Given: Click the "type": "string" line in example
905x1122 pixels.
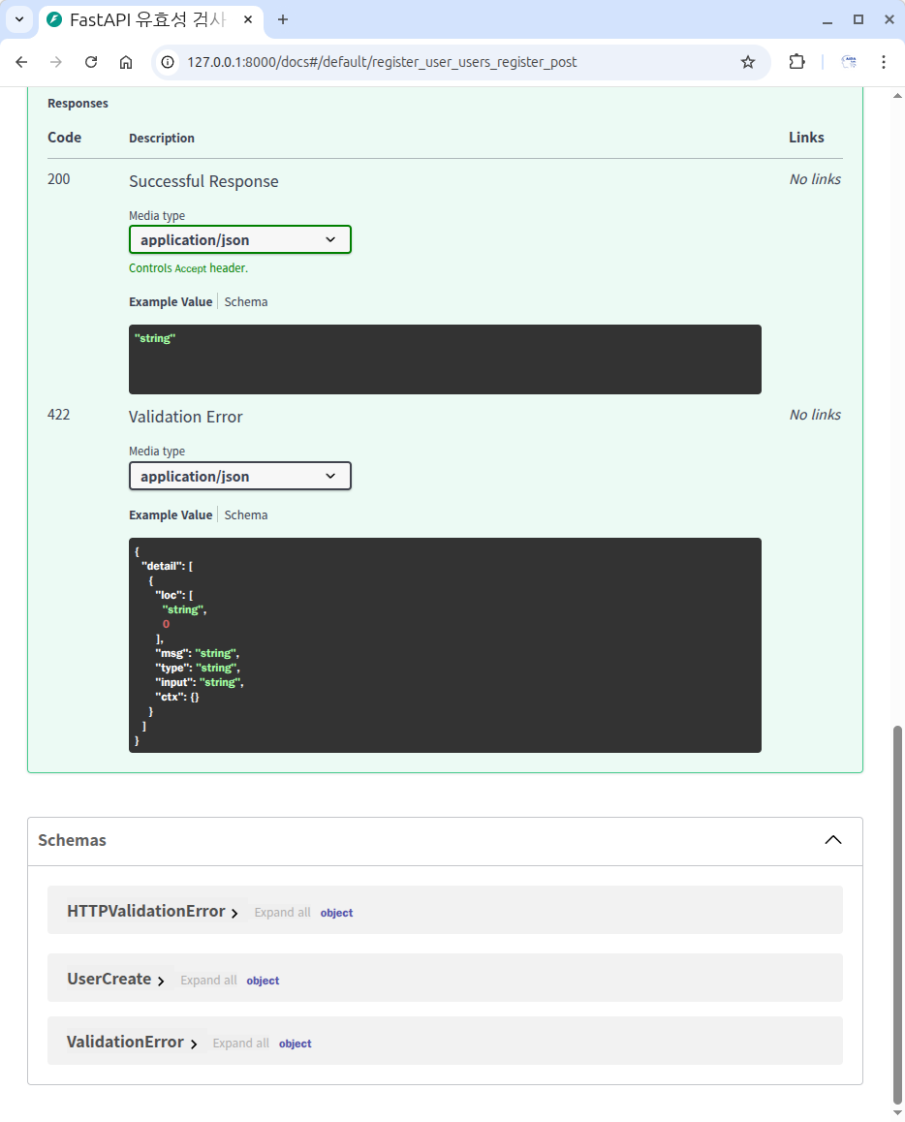Looking at the screenshot, I should 199,669.
